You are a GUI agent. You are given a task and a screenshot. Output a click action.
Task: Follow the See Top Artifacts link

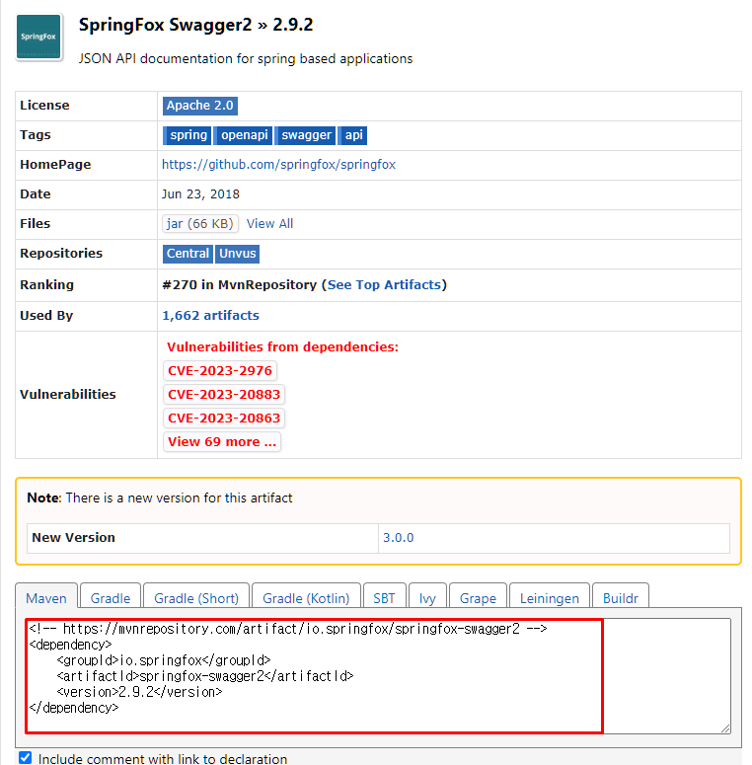point(384,285)
